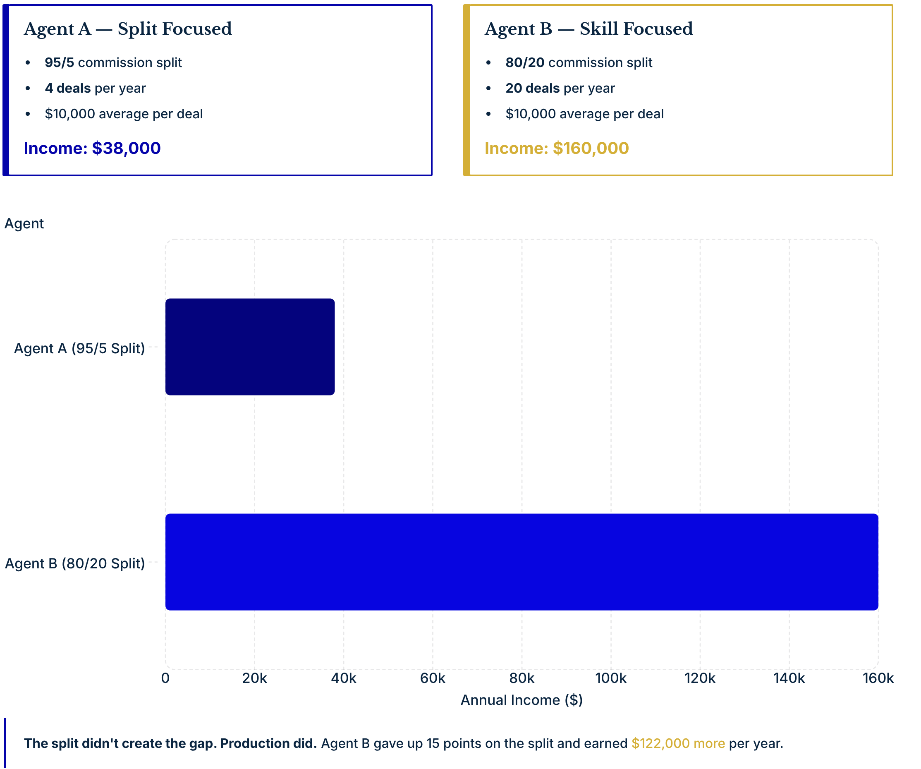Click the Income: $160,000 gold text

tap(556, 148)
